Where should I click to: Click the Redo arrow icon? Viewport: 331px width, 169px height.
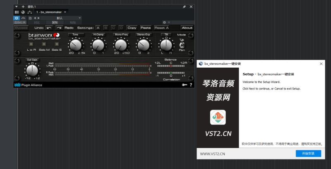(59, 28)
